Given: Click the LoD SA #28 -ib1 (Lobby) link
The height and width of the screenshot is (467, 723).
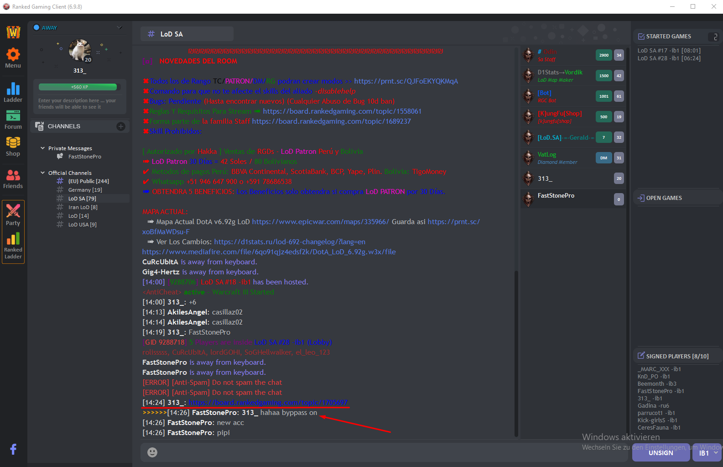Looking at the screenshot, I should pyautogui.click(x=293, y=342).
